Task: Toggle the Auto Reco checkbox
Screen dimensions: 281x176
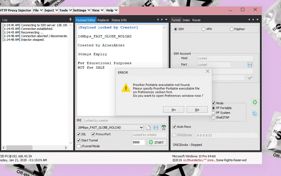Action: tap(174, 127)
